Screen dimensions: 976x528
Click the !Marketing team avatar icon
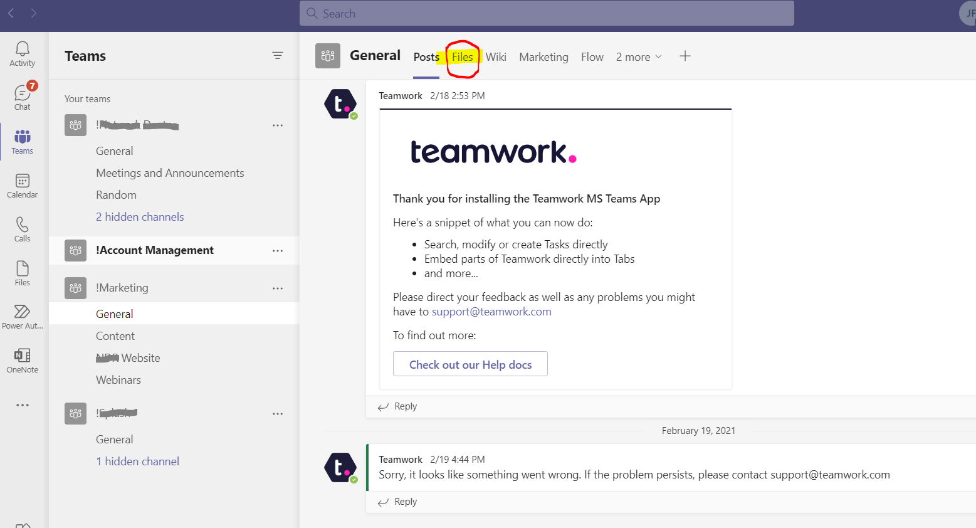coord(75,288)
